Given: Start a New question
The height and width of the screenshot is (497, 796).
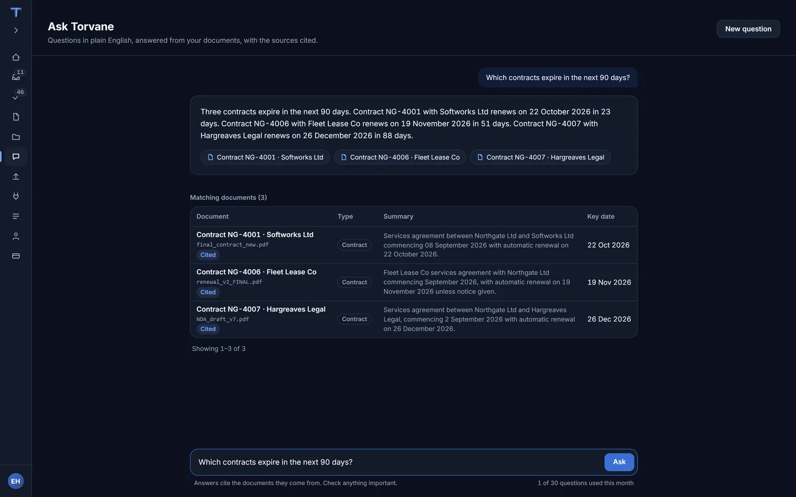Looking at the screenshot, I should pos(748,29).
